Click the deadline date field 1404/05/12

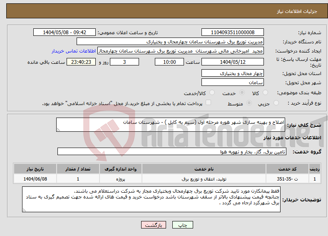(232, 62)
